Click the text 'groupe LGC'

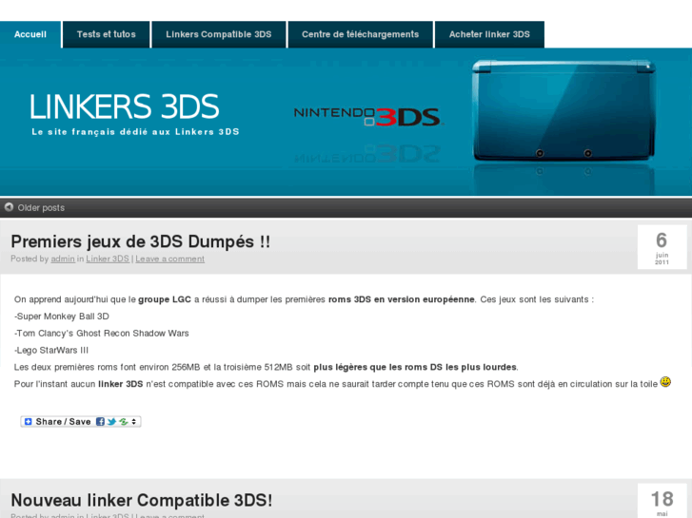[165, 299]
